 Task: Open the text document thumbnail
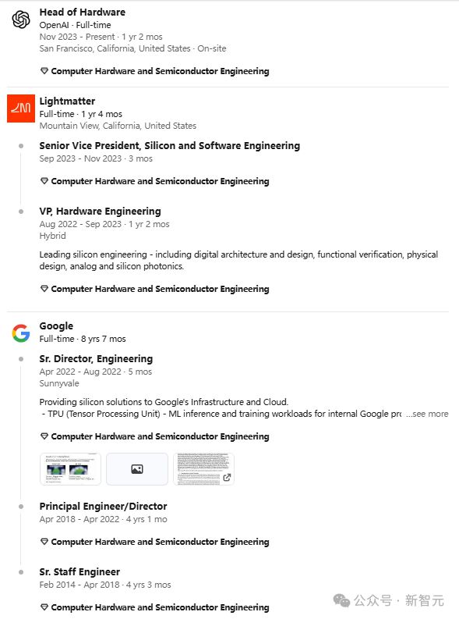coord(203,469)
